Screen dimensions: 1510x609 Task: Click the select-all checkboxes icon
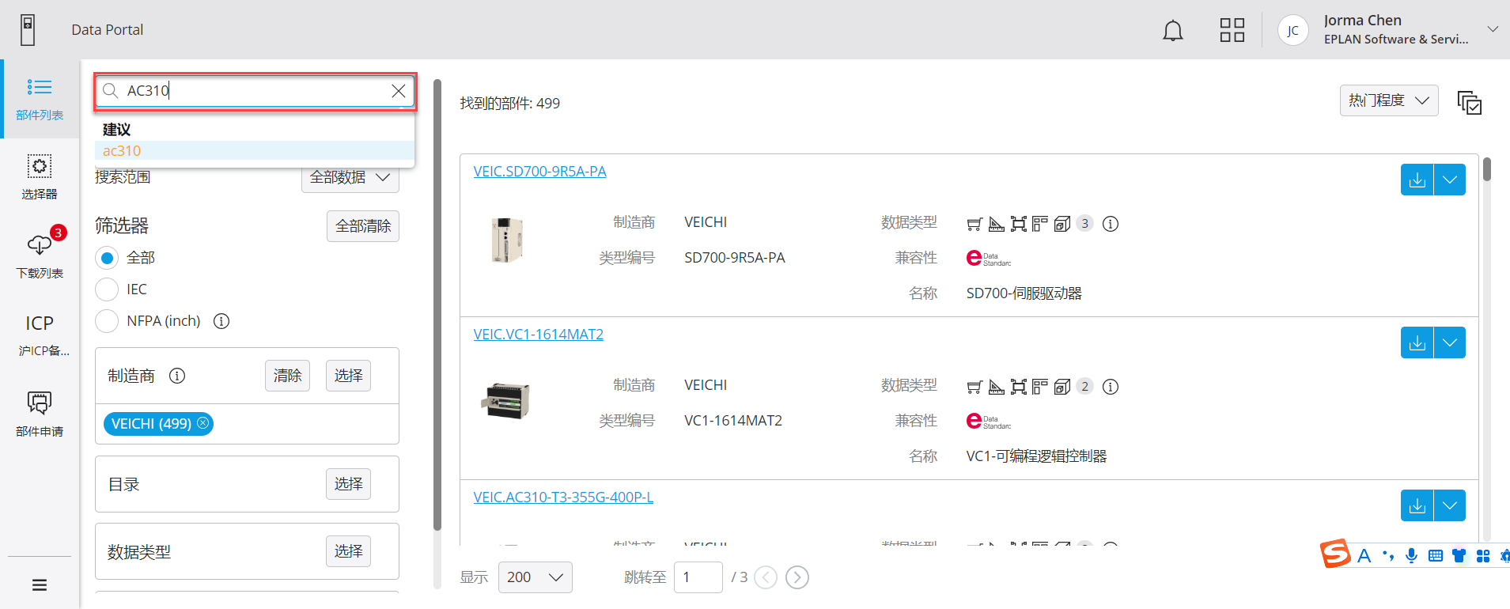pos(1470,103)
